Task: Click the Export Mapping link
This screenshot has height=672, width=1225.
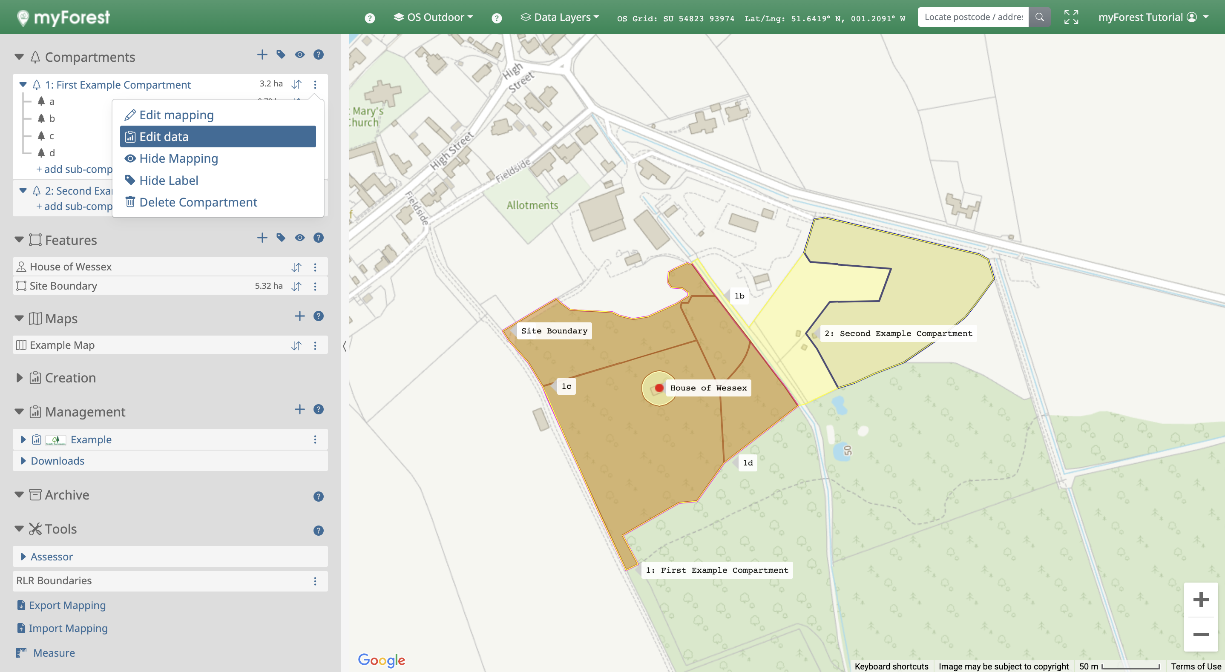Action: (67, 606)
